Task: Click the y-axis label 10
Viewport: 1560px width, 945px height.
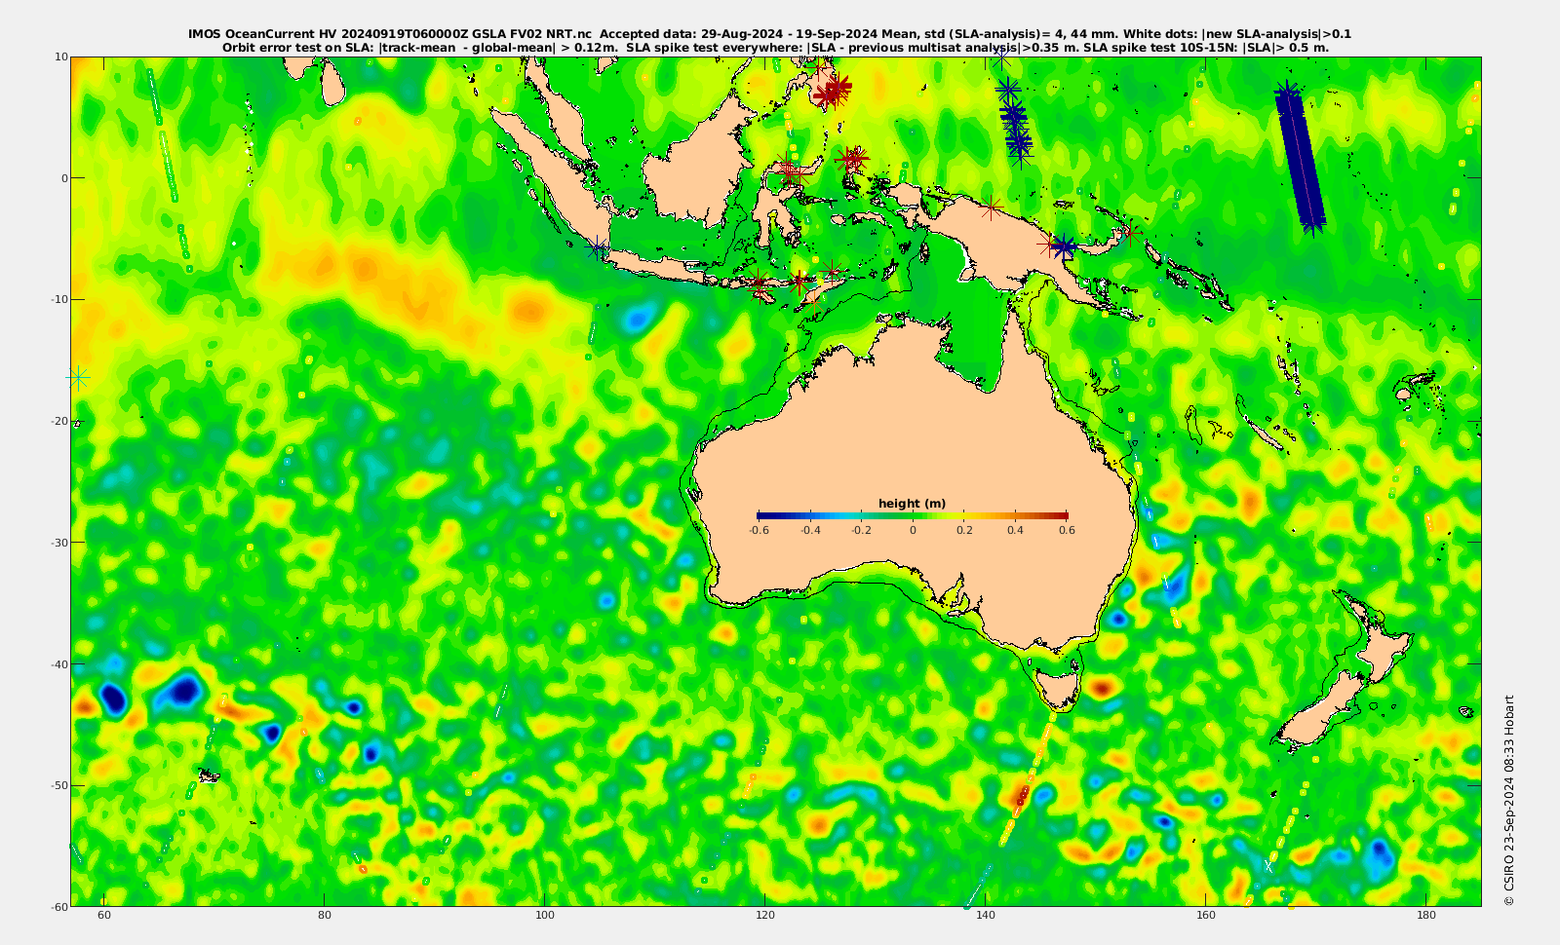Action: (61, 57)
